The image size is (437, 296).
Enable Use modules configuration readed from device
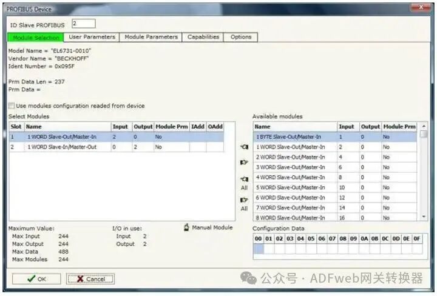tap(12, 106)
